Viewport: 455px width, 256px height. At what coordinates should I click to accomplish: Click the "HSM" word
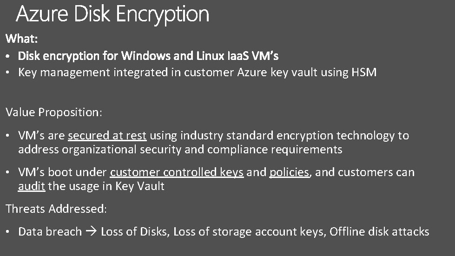coord(363,72)
